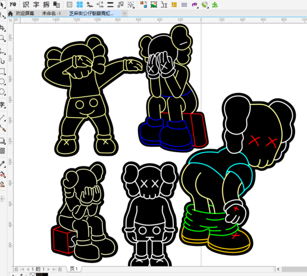Click the YG plugin icon
Viewport: 307px width, 276px height.
(13, 4)
